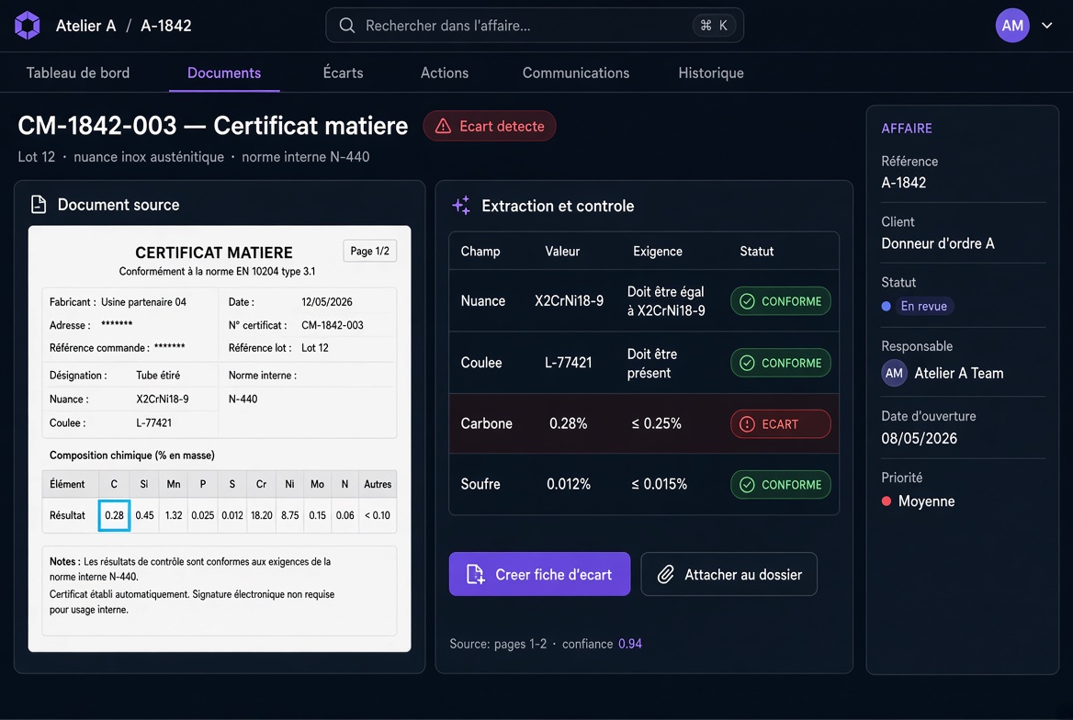Click the Soufre value 0.012%
The height and width of the screenshot is (720, 1073).
pos(568,485)
